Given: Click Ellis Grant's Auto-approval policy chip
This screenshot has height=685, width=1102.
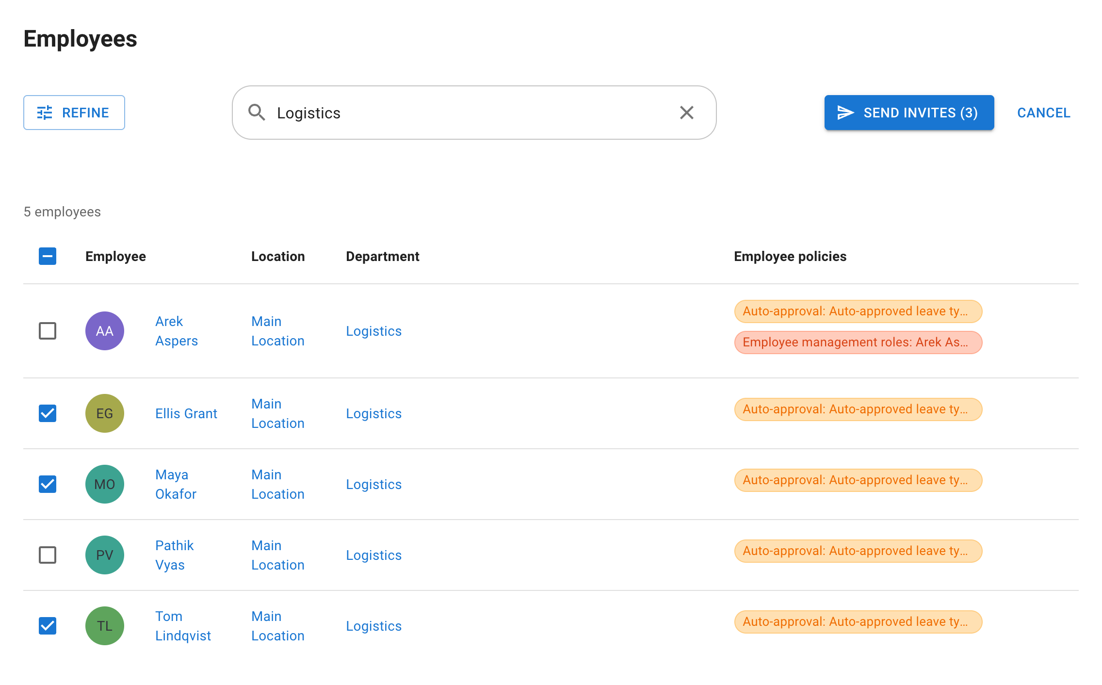Looking at the screenshot, I should coord(858,409).
